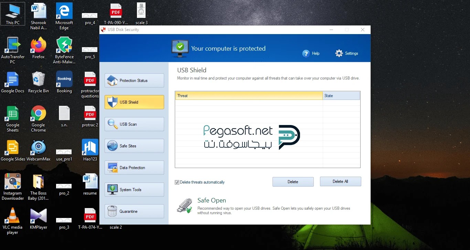Select the AutoTransfer PC icon
470x250 pixels.
click(x=13, y=50)
